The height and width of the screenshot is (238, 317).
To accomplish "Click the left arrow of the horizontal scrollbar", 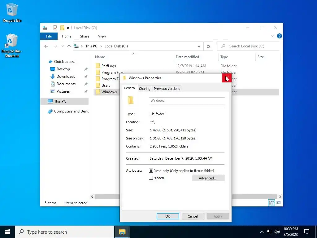I will [92, 196].
